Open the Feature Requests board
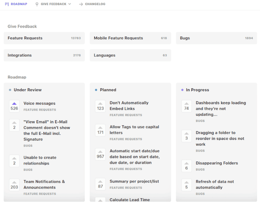260x205 pixels. coord(44,38)
